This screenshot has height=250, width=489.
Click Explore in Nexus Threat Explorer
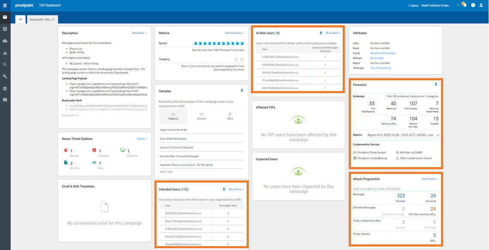142,139
